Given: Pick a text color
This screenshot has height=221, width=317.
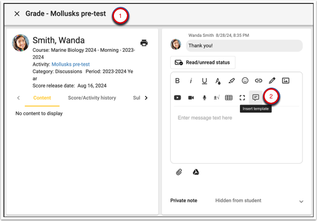Looking at the screenshot, I should click(218, 81).
